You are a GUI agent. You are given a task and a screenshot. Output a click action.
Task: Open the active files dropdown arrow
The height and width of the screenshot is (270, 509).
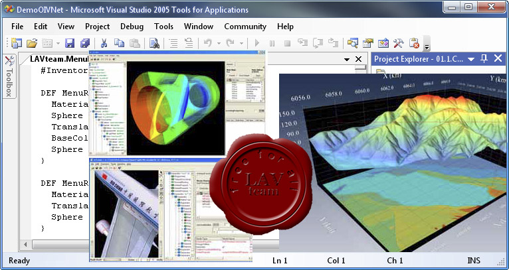(347, 59)
